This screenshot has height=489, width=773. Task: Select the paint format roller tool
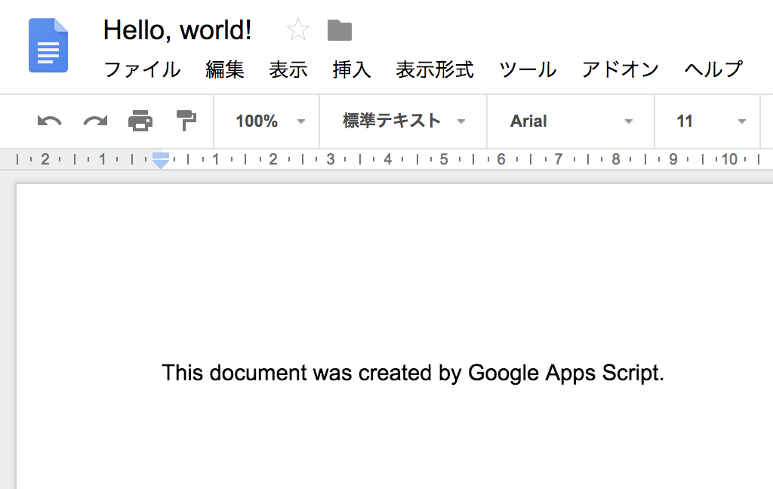pos(186,121)
